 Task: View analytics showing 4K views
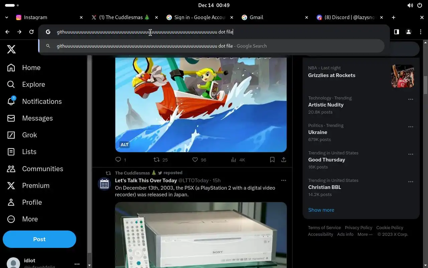point(238,160)
